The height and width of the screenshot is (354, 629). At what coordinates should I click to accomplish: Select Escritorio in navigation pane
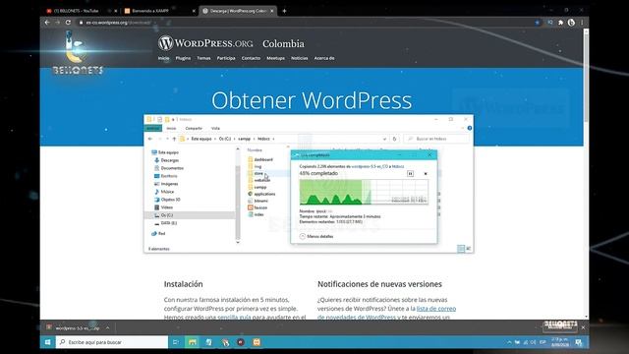pyautogui.click(x=166, y=176)
